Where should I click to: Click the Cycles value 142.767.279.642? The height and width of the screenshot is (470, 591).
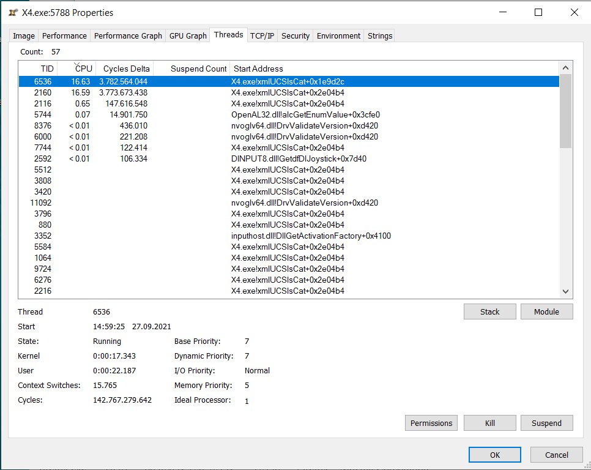[122, 400]
